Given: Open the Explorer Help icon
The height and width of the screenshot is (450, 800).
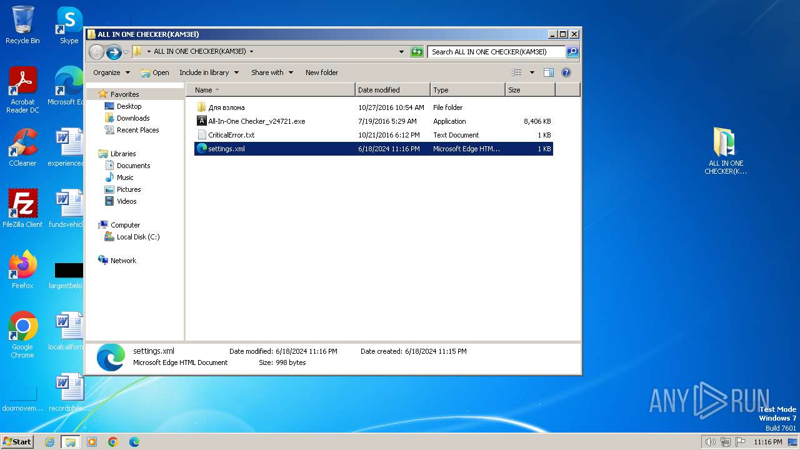Looking at the screenshot, I should click(566, 72).
